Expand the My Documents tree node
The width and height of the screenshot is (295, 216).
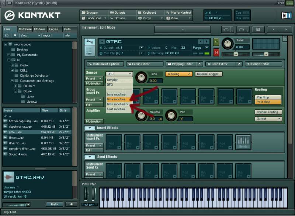pyautogui.click(x=9, y=55)
